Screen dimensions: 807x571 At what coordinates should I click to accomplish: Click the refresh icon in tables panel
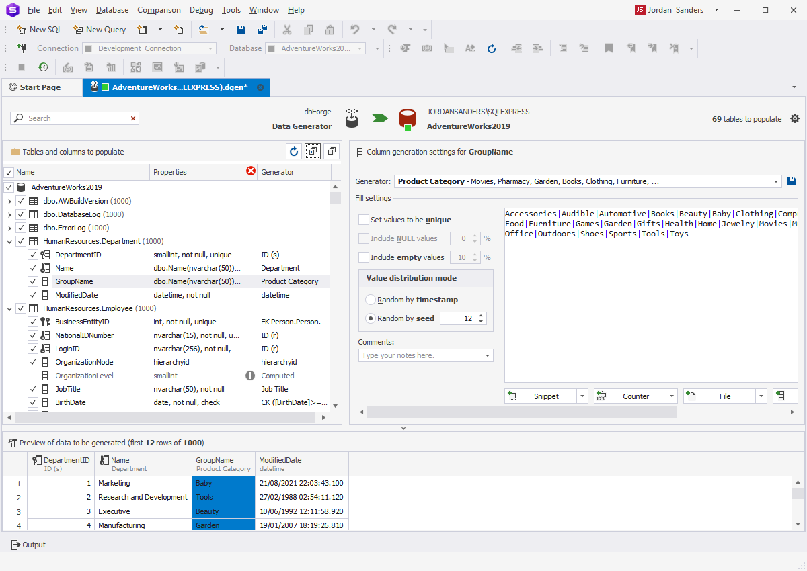point(293,152)
